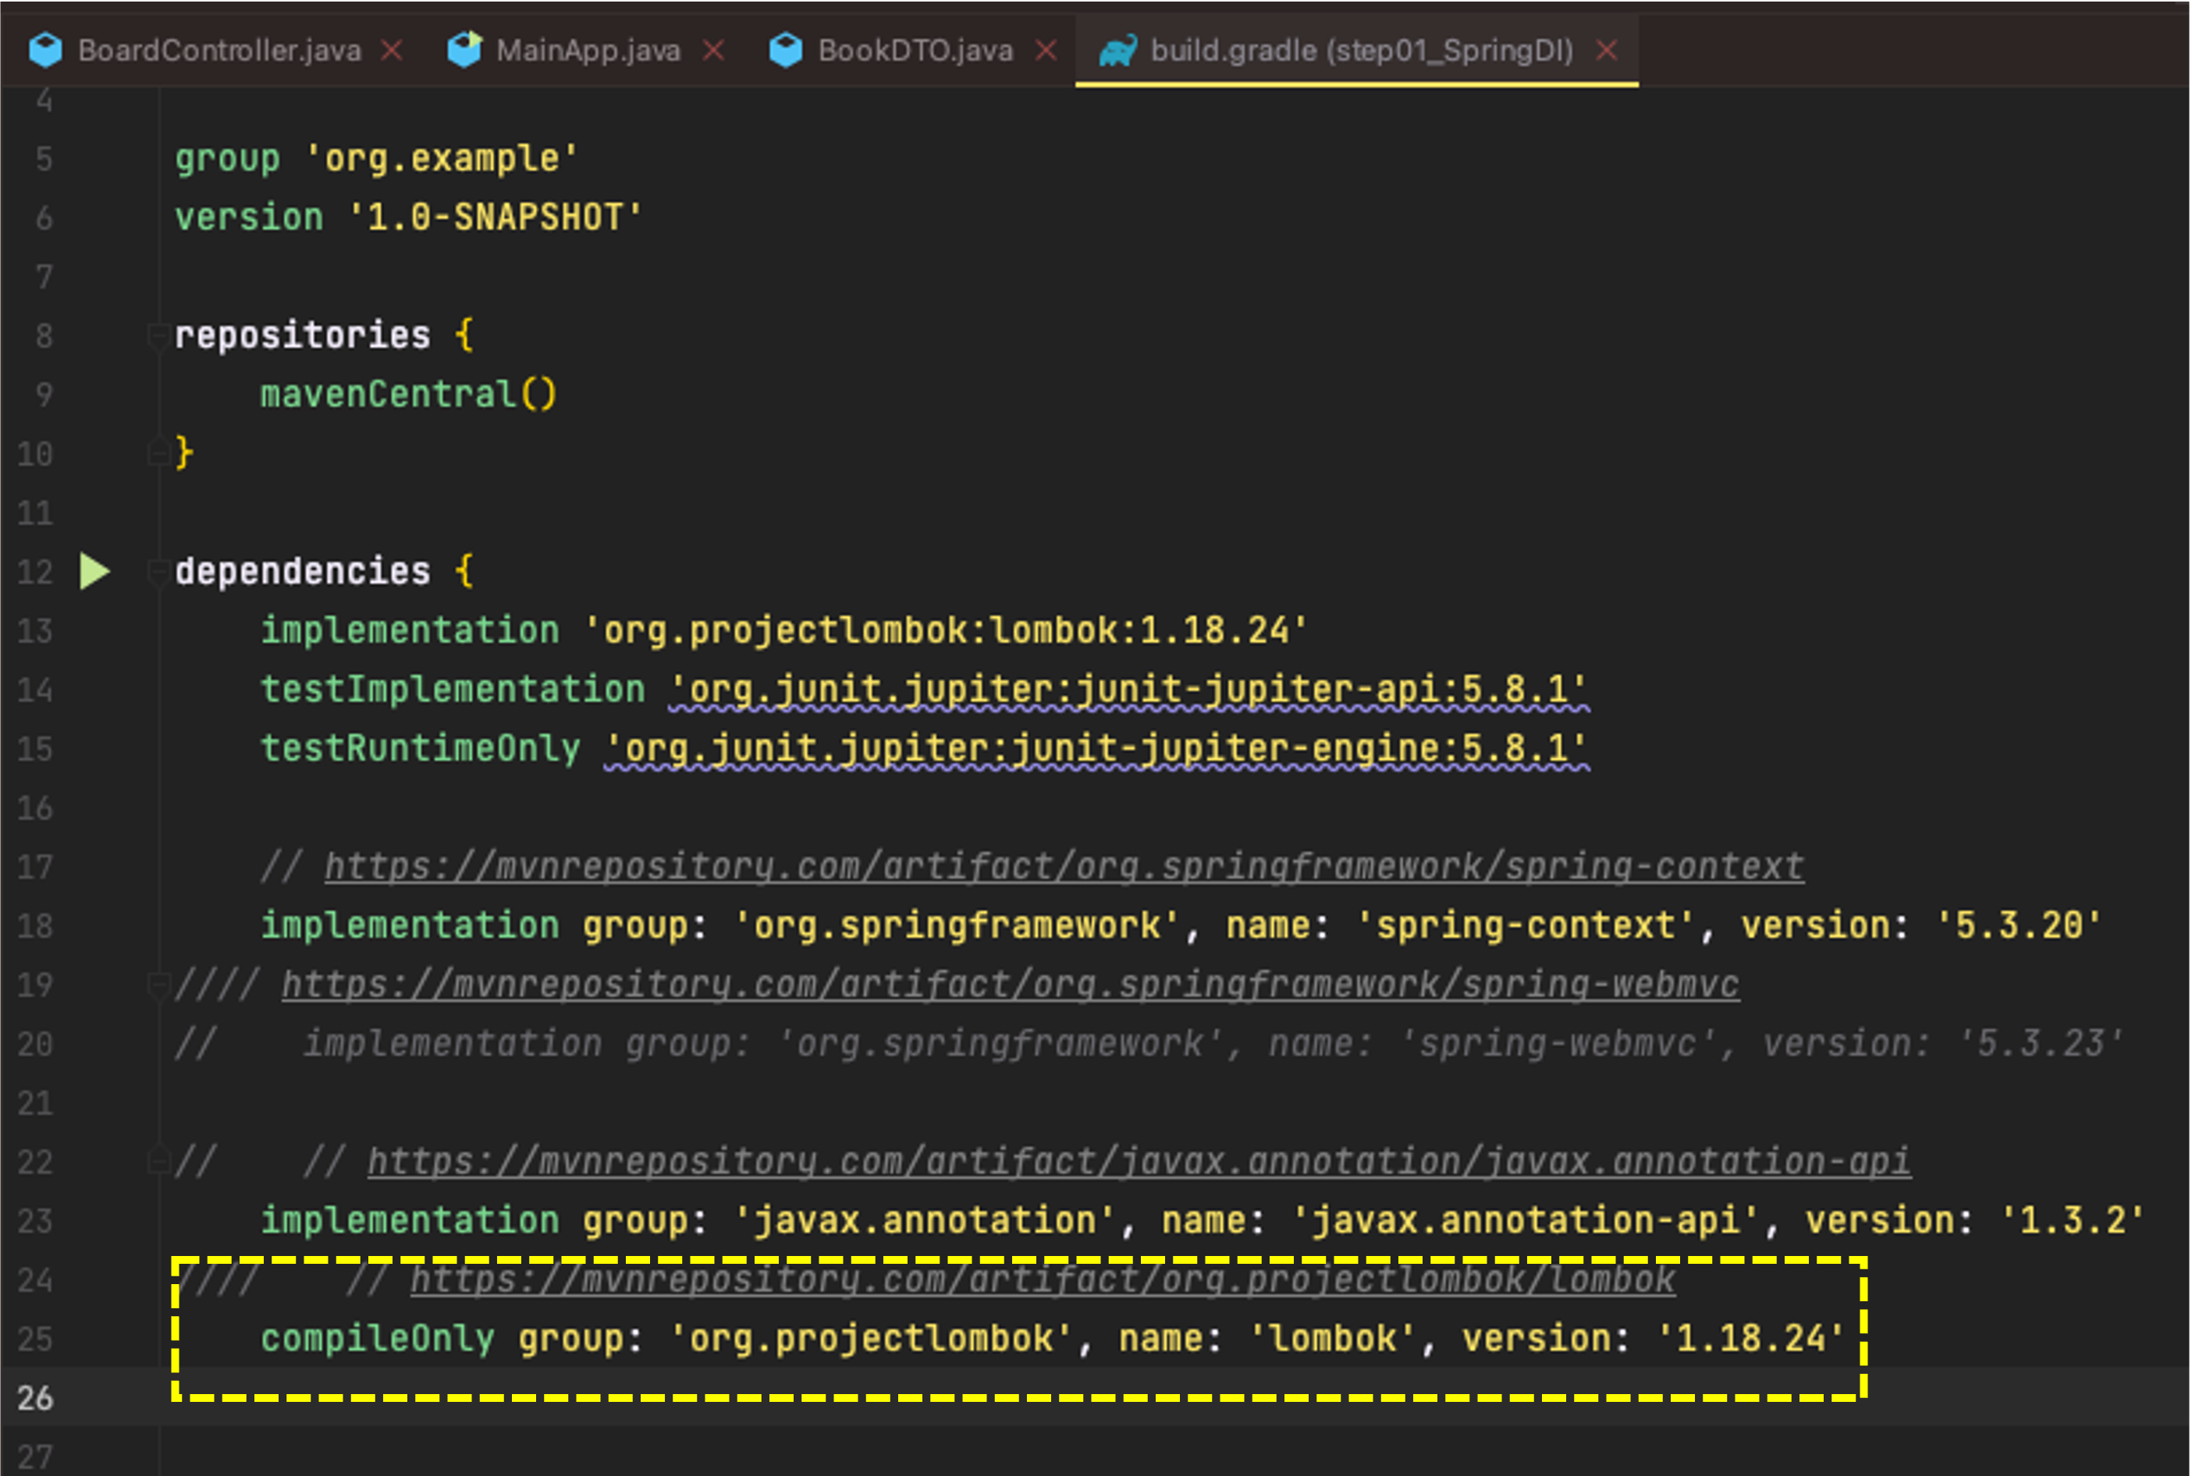Viewport: 2192px width, 1476px height.
Task: Open the projectlombok lombok repository link
Action: point(1042,1280)
